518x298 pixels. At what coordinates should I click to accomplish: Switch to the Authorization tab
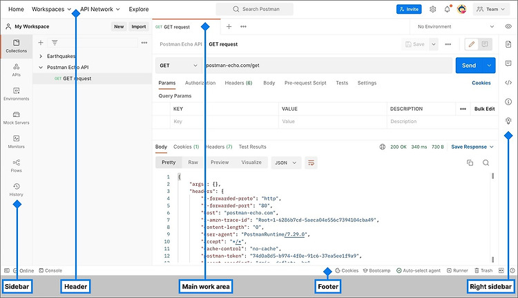[x=200, y=83]
